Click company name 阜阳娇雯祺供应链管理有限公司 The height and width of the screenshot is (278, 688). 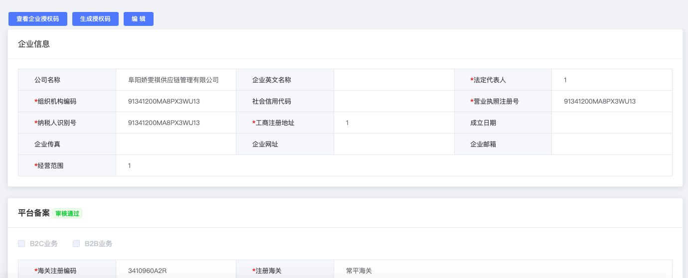click(x=173, y=80)
